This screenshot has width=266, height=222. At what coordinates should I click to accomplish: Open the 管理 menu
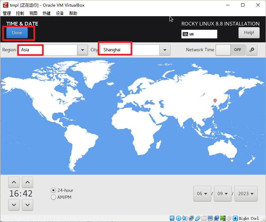click(7, 13)
